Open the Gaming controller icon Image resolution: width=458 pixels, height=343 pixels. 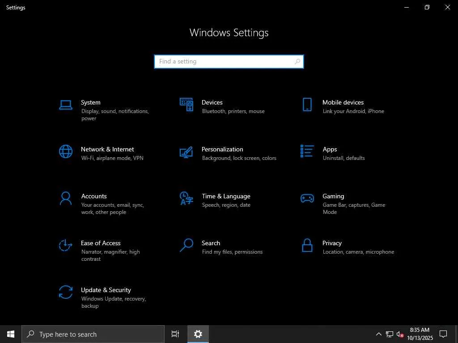coord(307,198)
